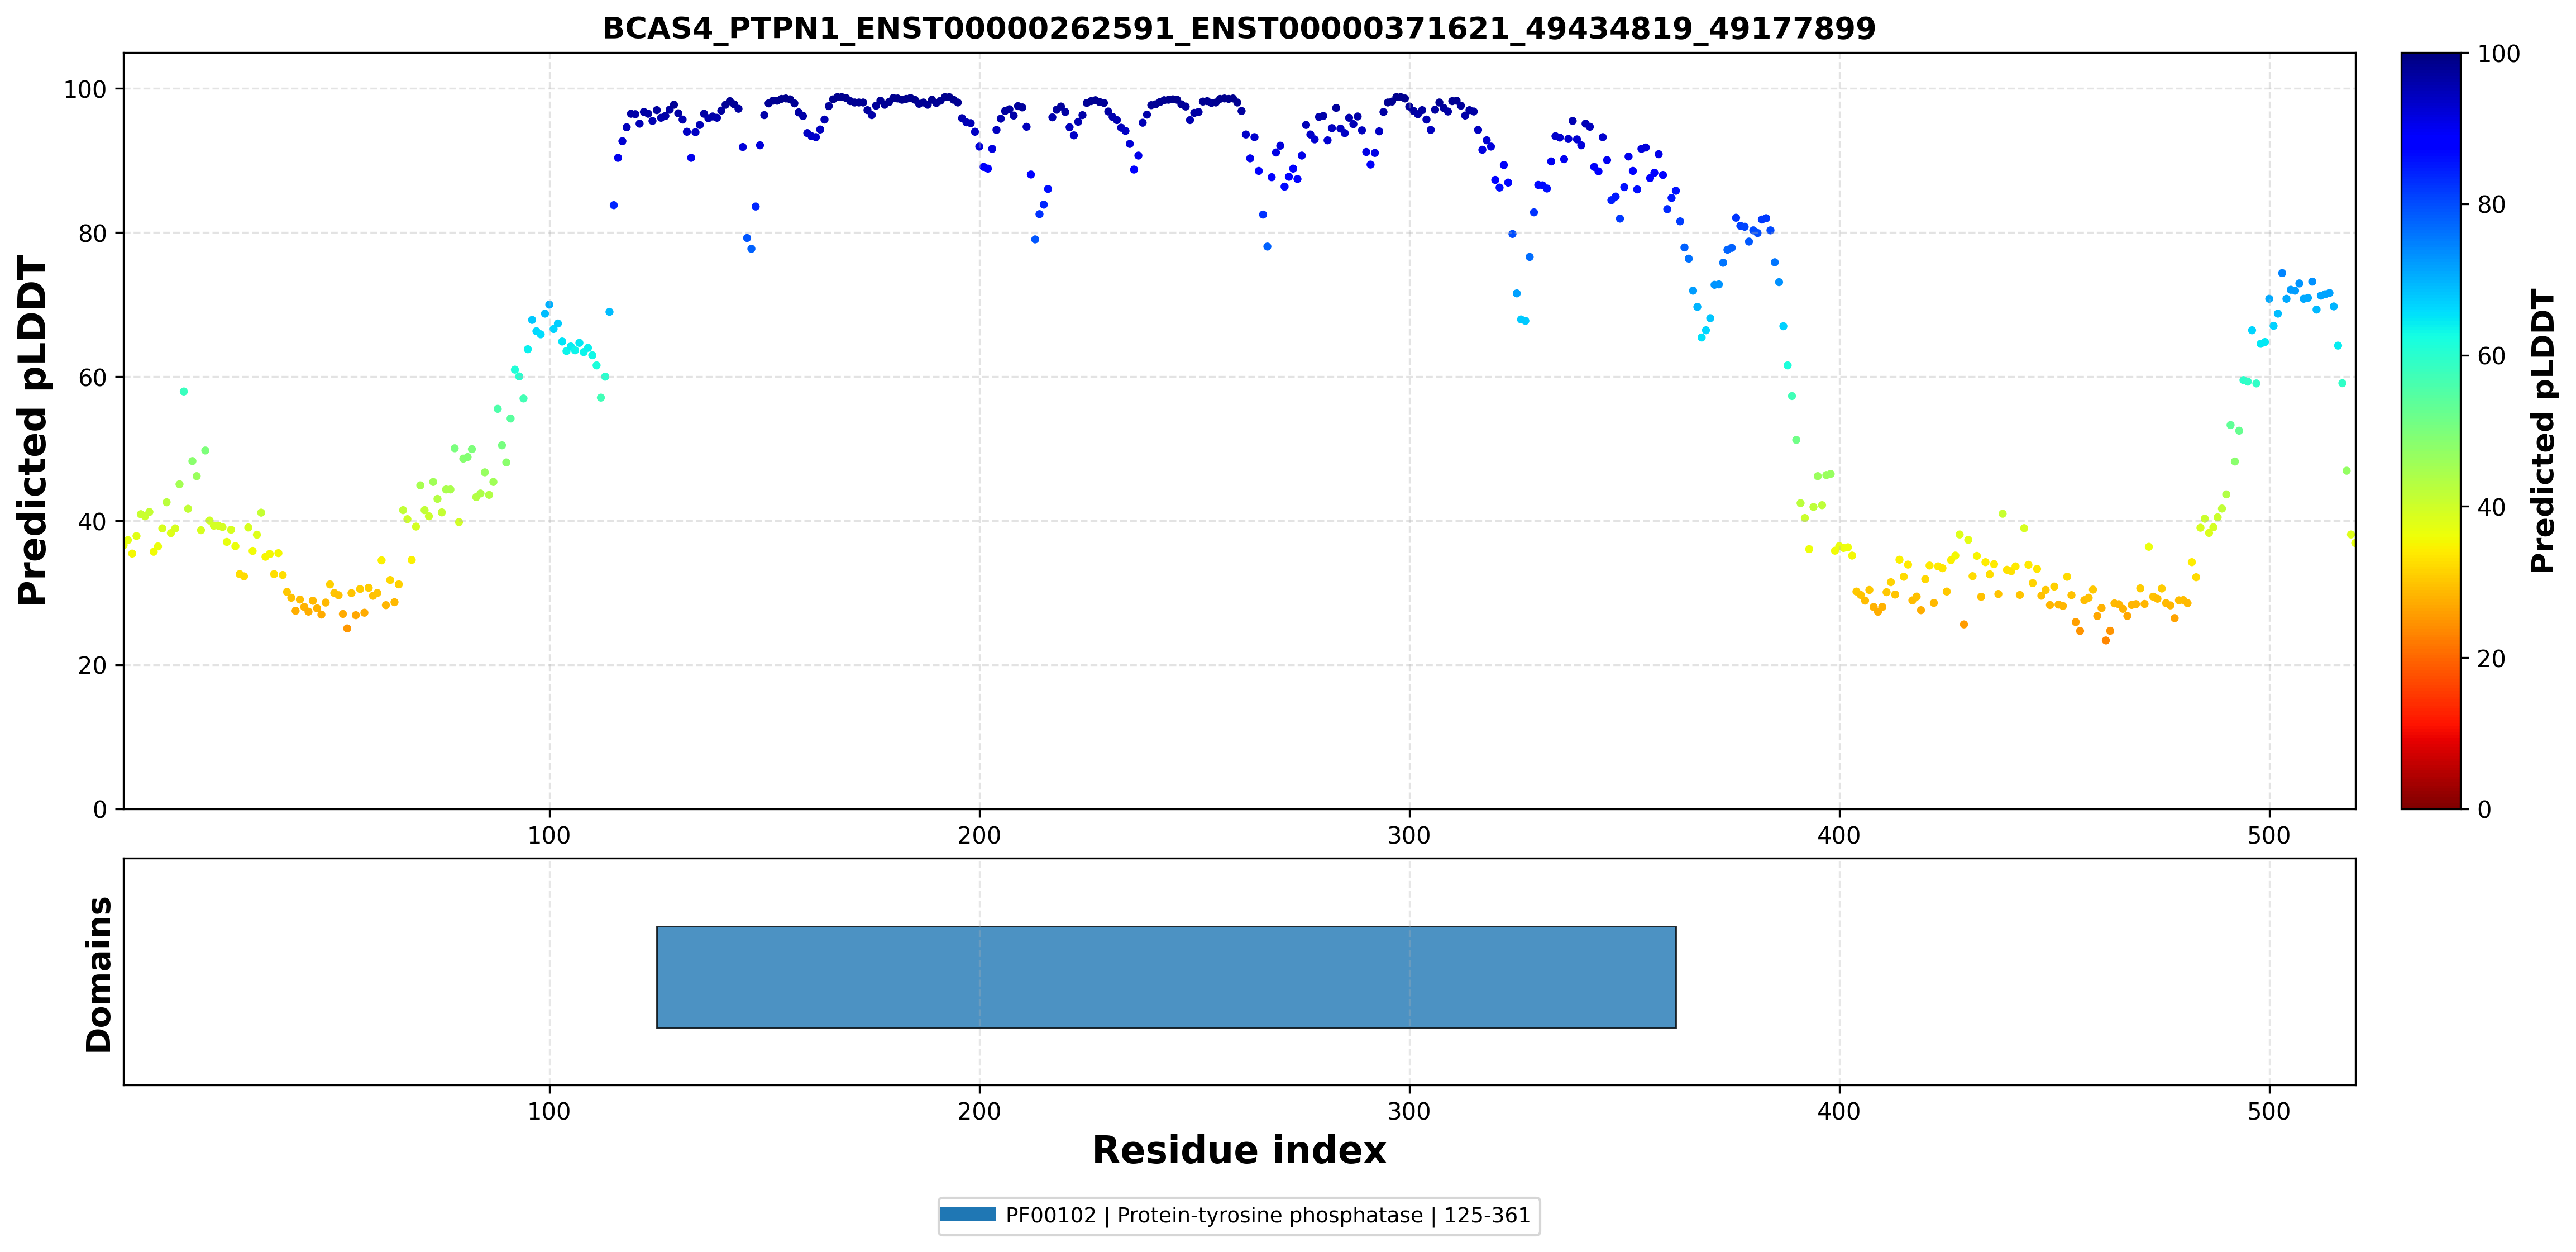Click the Predicted pLDDT colorbar gradient
The image size is (2576, 1252).
click(x=2430, y=430)
